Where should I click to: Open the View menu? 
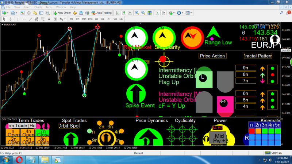point(17,7)
